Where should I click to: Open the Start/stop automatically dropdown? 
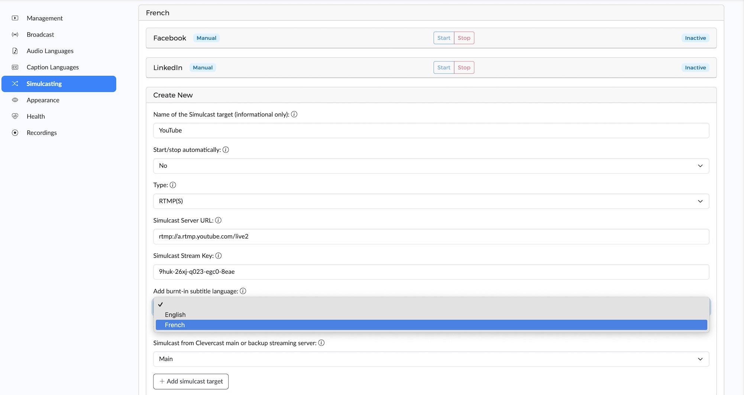[x=431, y=166]
